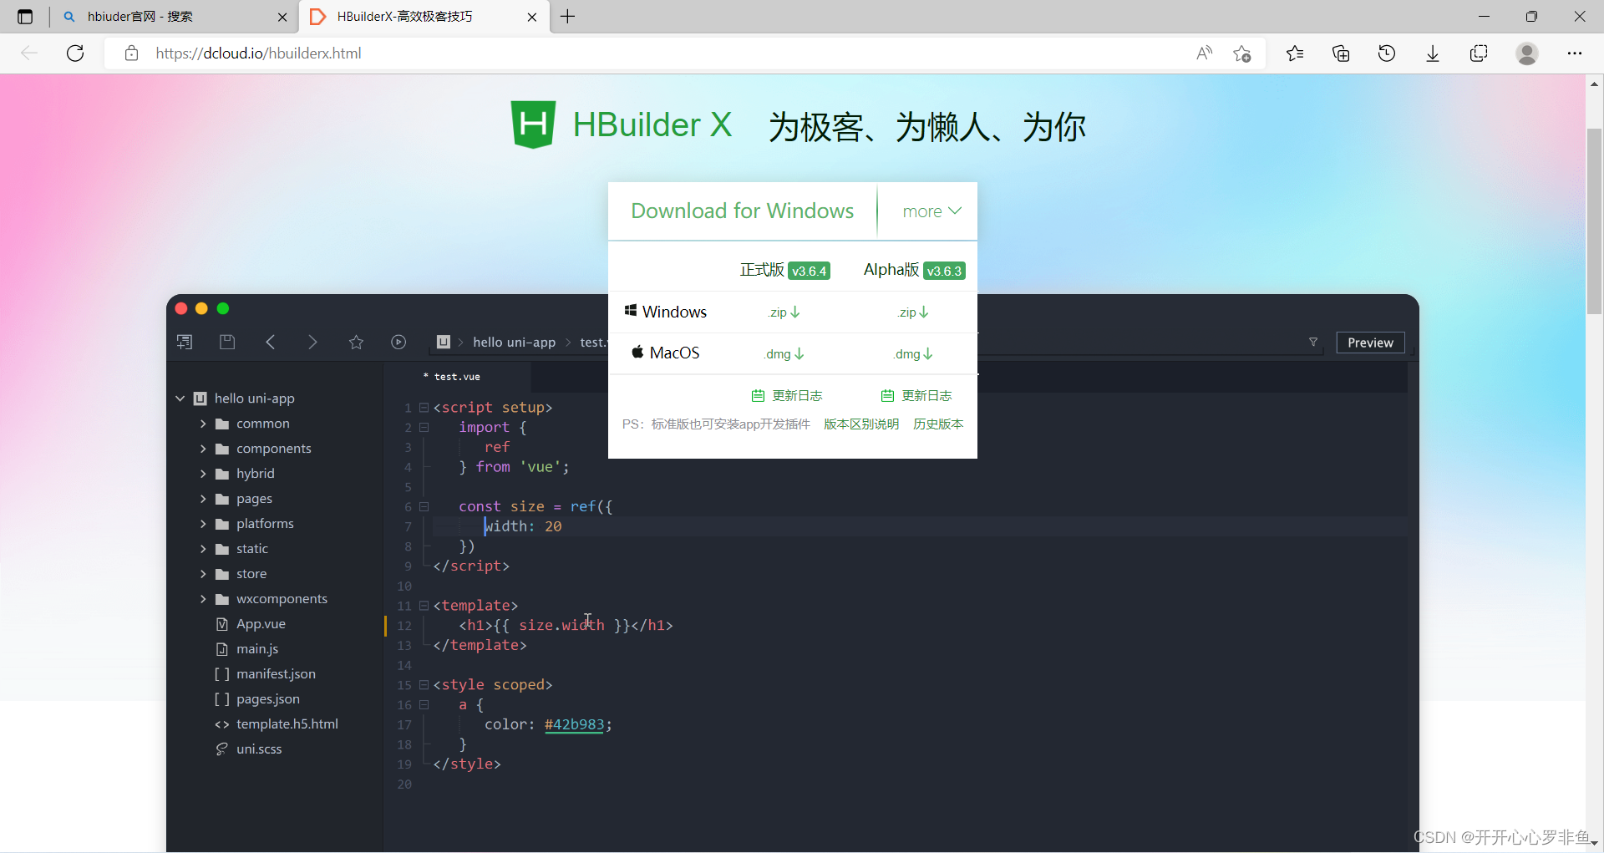Viewport: 1604px width, 853px height.
Task: Click the scrollbar down arrow
Action: (1594, 844)
